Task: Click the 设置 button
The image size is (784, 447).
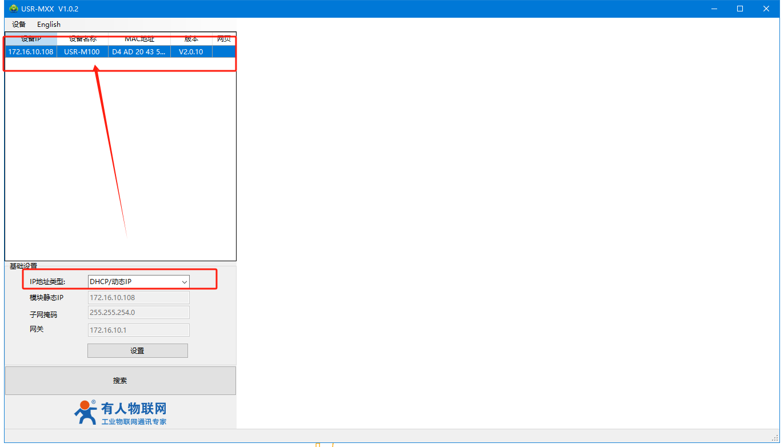Action: (138, 350)
